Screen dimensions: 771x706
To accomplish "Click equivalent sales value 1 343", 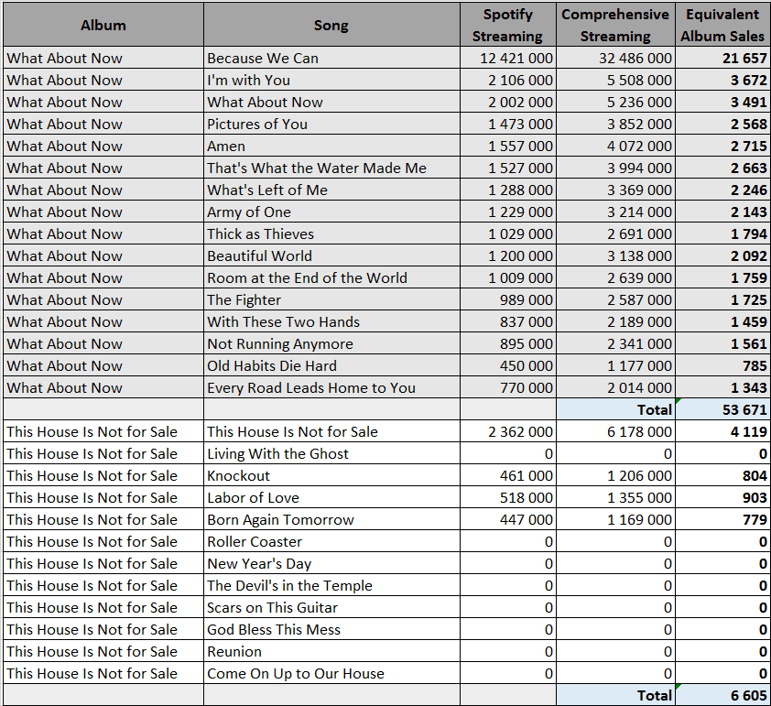I will 722,387.
